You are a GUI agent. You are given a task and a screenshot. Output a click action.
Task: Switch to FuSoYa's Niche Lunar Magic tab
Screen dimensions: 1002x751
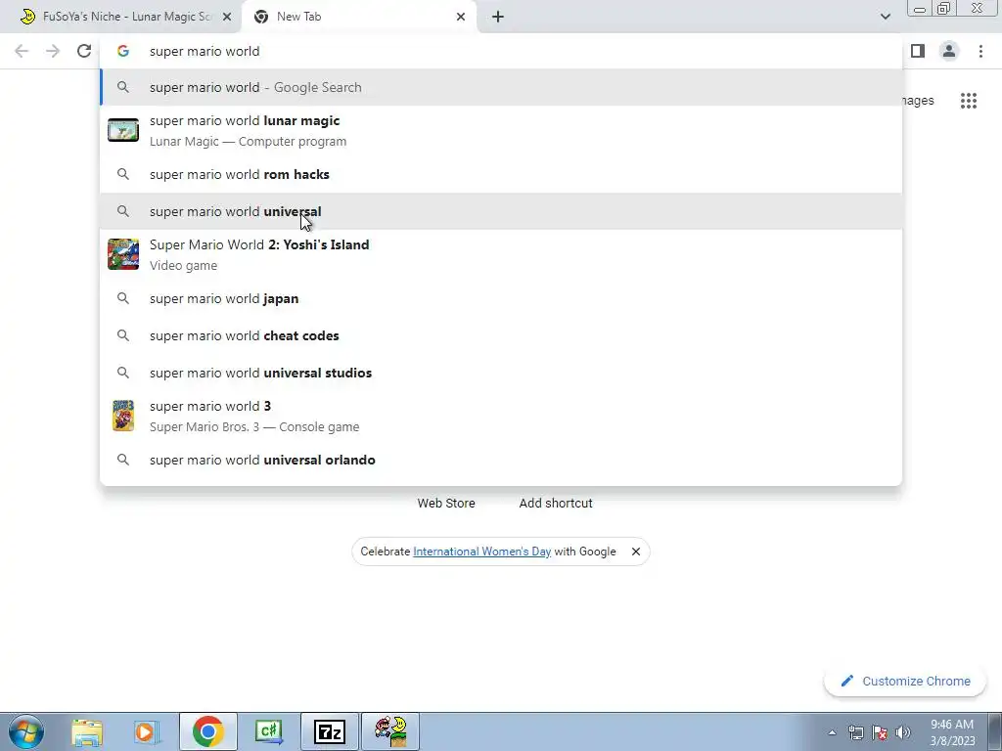point(121,17)
